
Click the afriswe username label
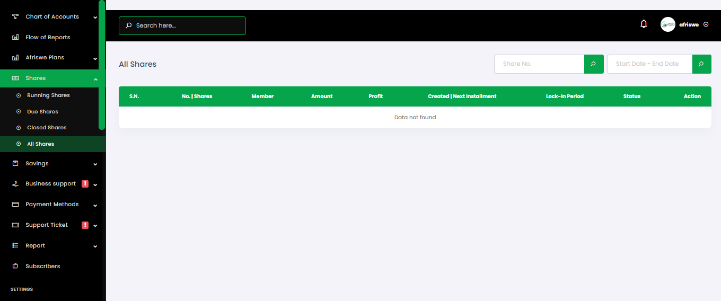click(689, 25)
